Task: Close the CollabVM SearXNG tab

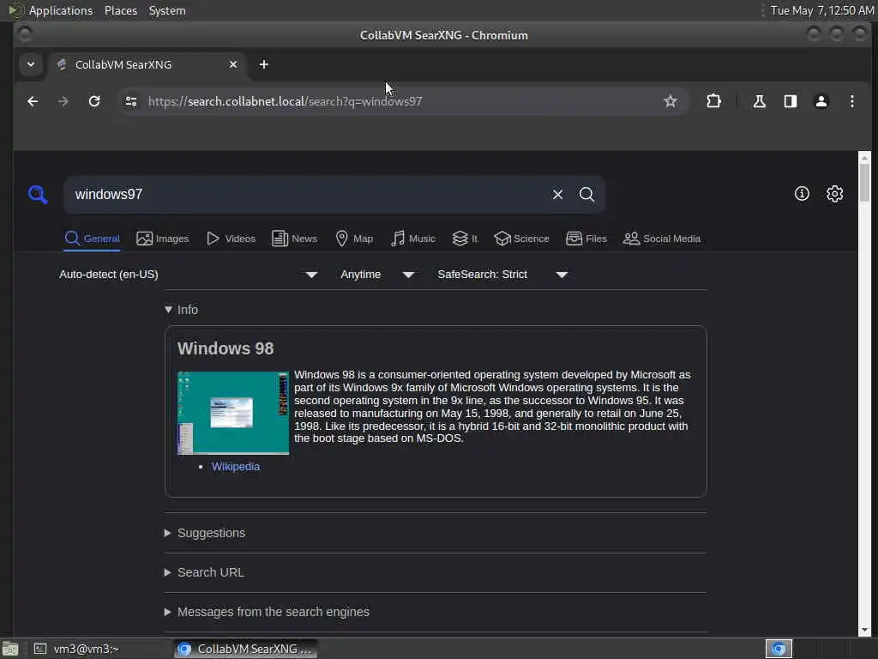Action: tap(233, 64)
